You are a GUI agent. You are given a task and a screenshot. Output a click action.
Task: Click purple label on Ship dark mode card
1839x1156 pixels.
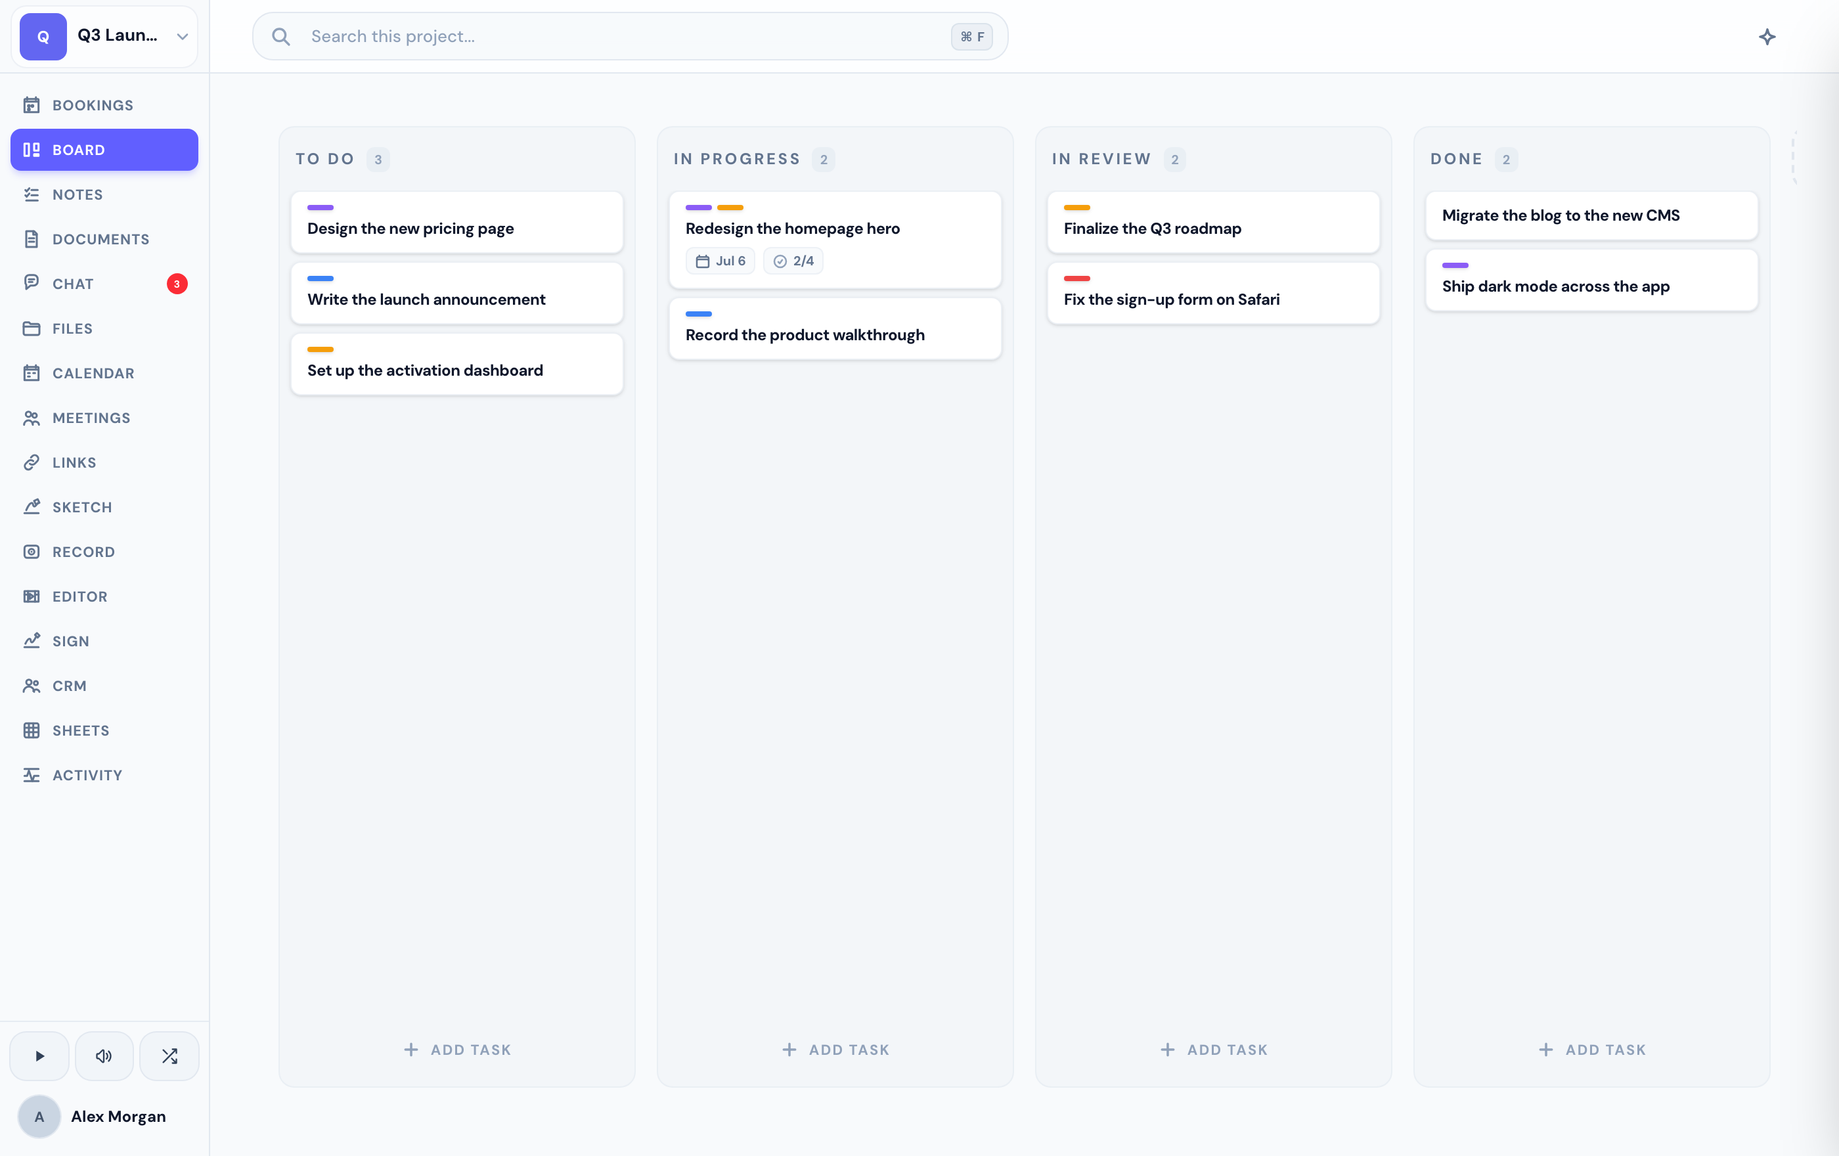(1455, 265)
